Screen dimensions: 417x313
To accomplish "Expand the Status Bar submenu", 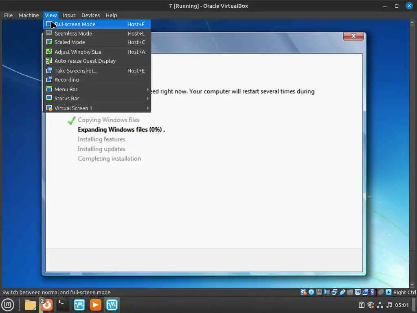I will point(97,98).
